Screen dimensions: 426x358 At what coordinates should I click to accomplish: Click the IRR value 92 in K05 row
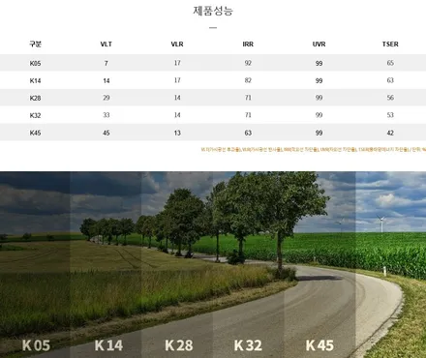[248, 63]
